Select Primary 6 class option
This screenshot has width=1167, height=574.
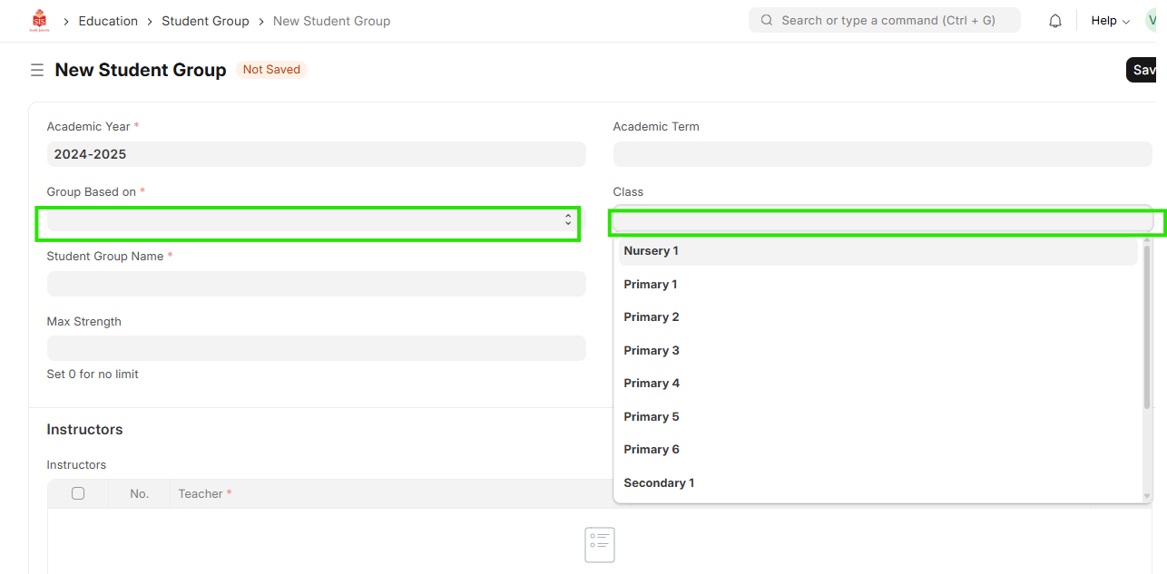[x=652, y=450]
